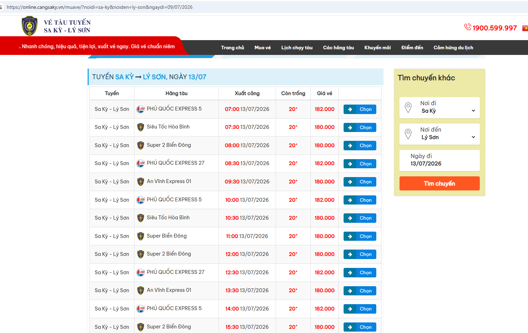528x333 pixels.
Task: Click Super 2 Biển Đông logo at 08:00
Action: 140,145
